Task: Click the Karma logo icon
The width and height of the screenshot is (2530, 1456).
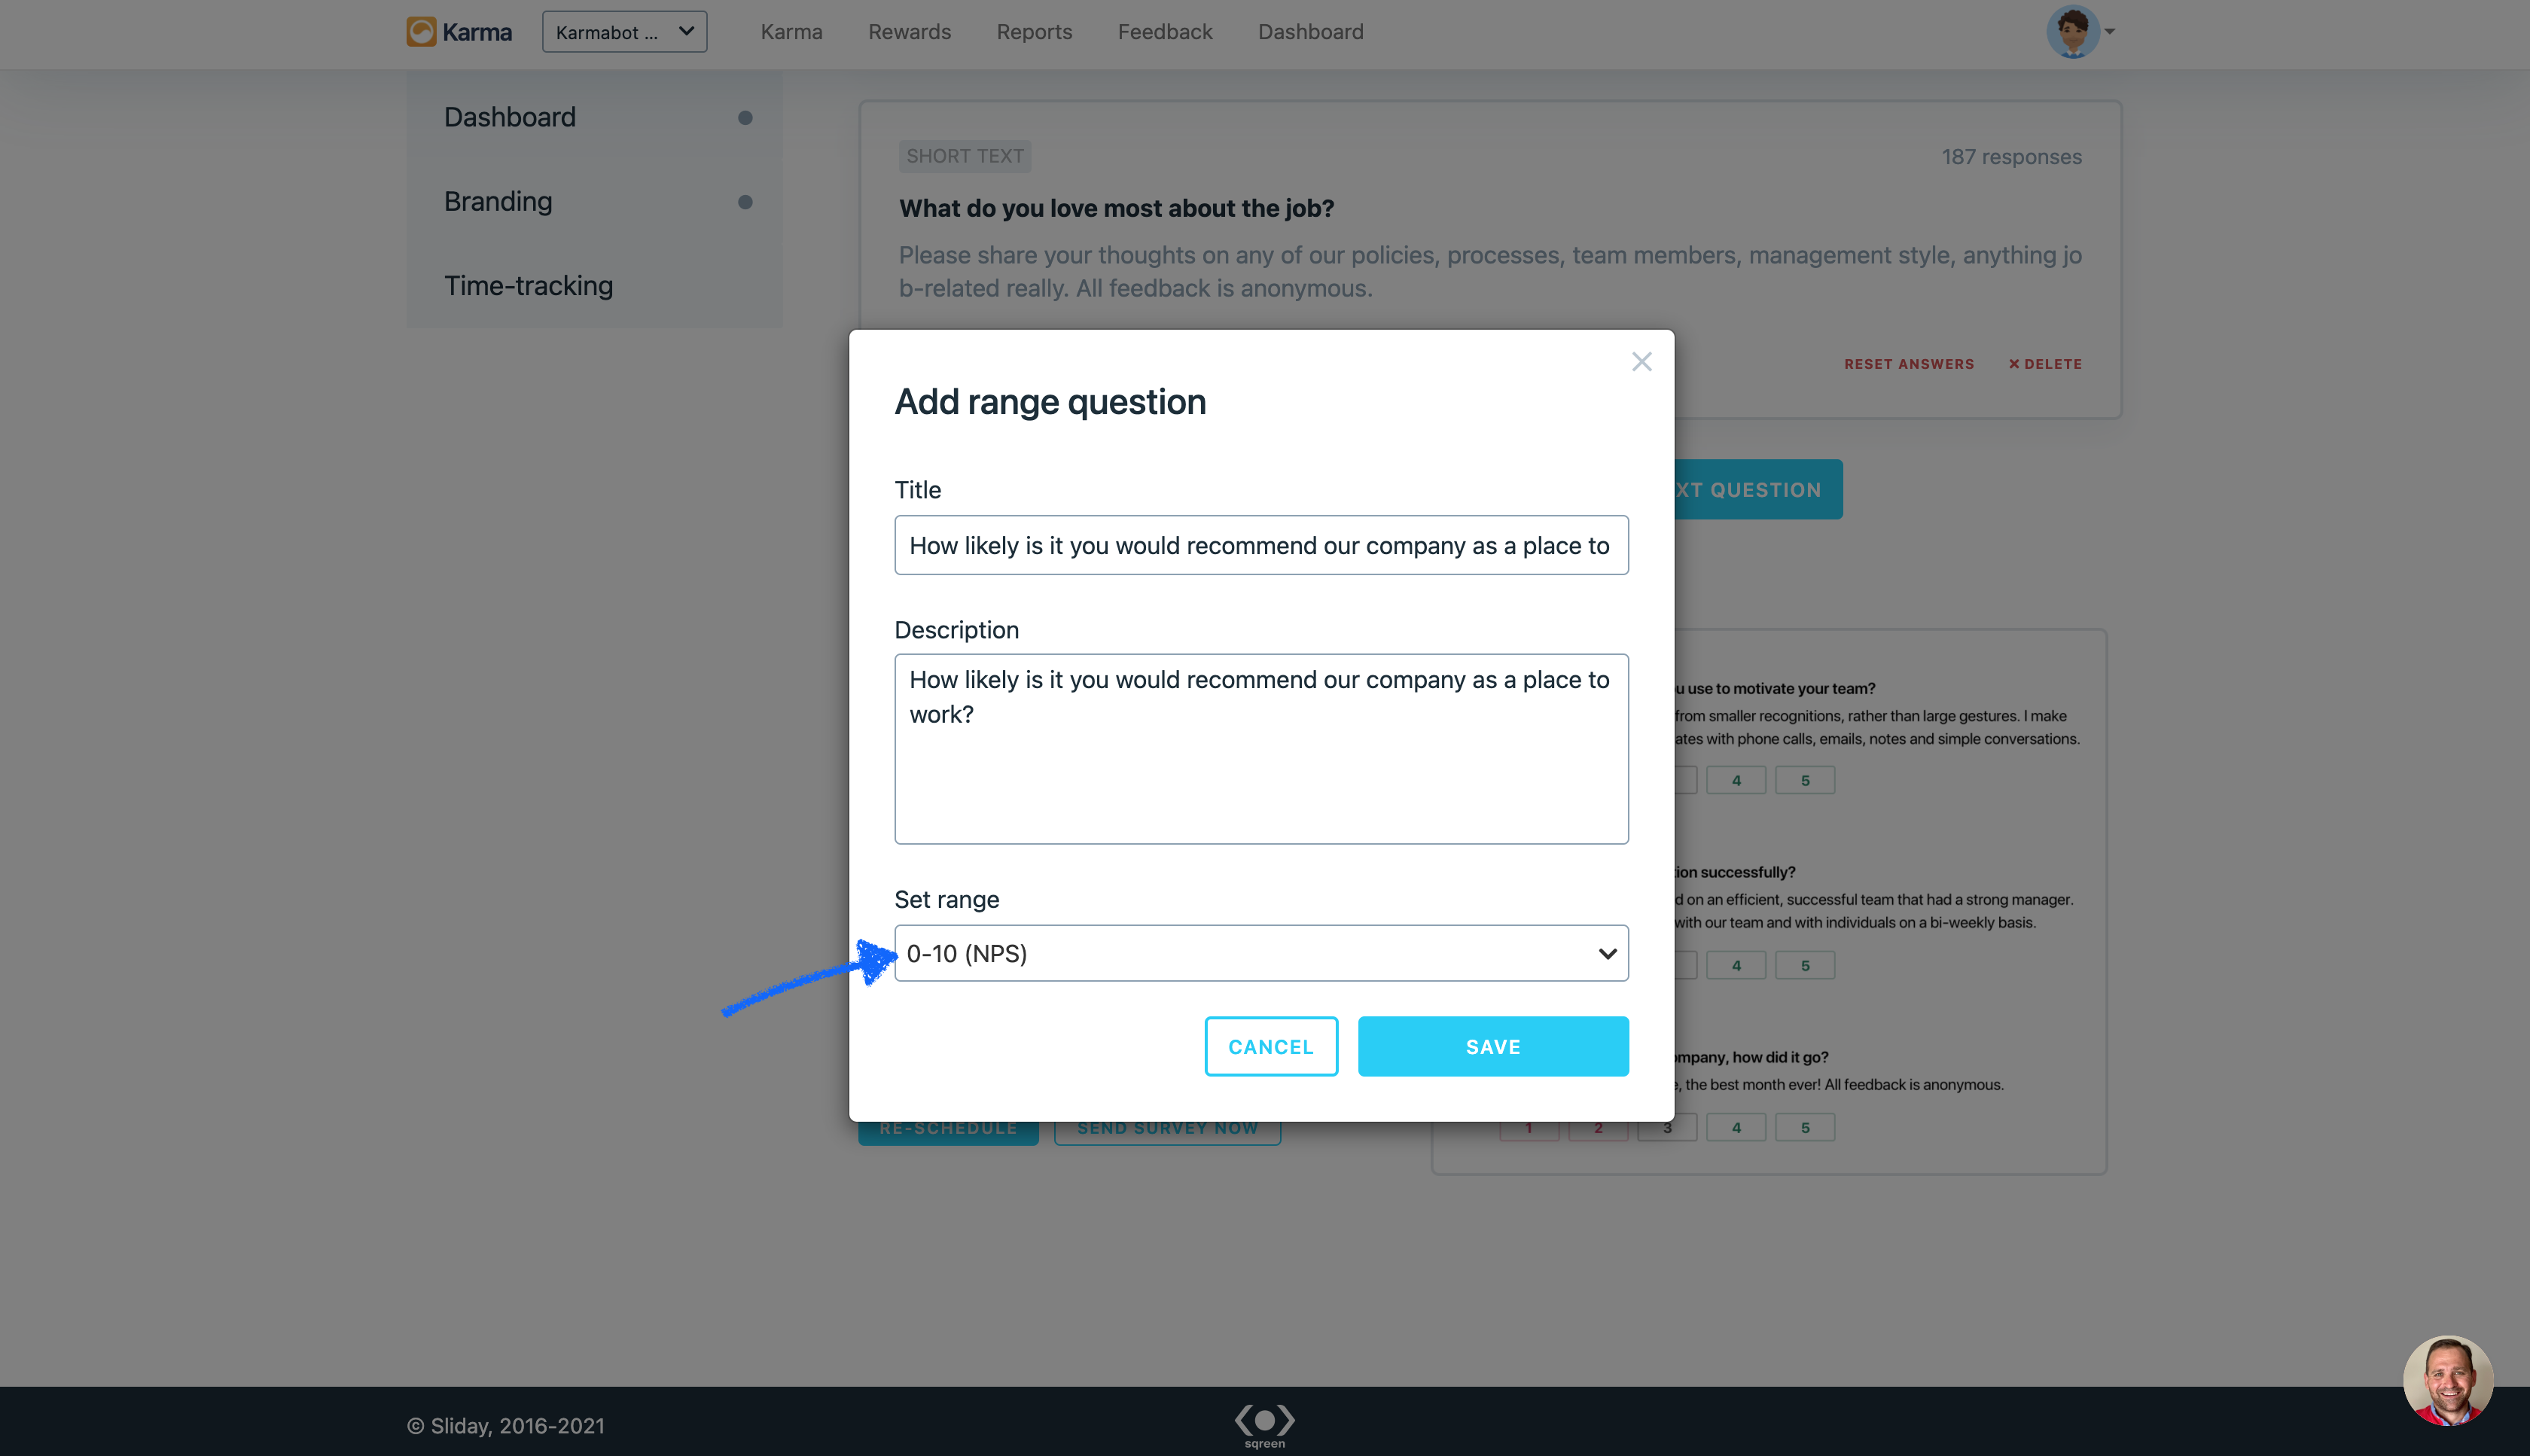Action: 421,32
